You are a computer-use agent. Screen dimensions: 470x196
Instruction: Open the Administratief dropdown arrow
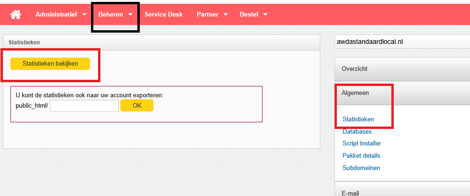pyautogui.click(x=84, y=14)
